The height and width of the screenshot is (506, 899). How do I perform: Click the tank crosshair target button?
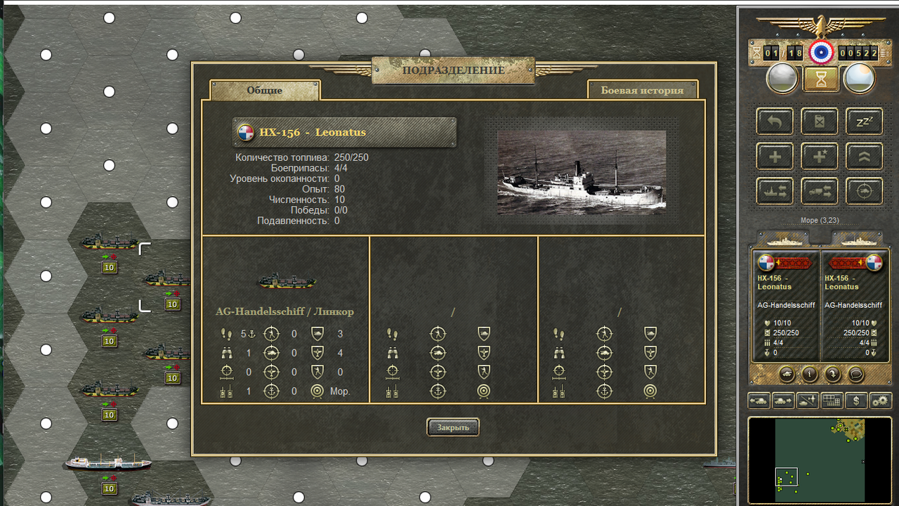point(864,190)
